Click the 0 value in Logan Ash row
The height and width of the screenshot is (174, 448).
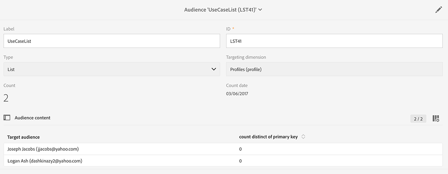coord(240,161)
